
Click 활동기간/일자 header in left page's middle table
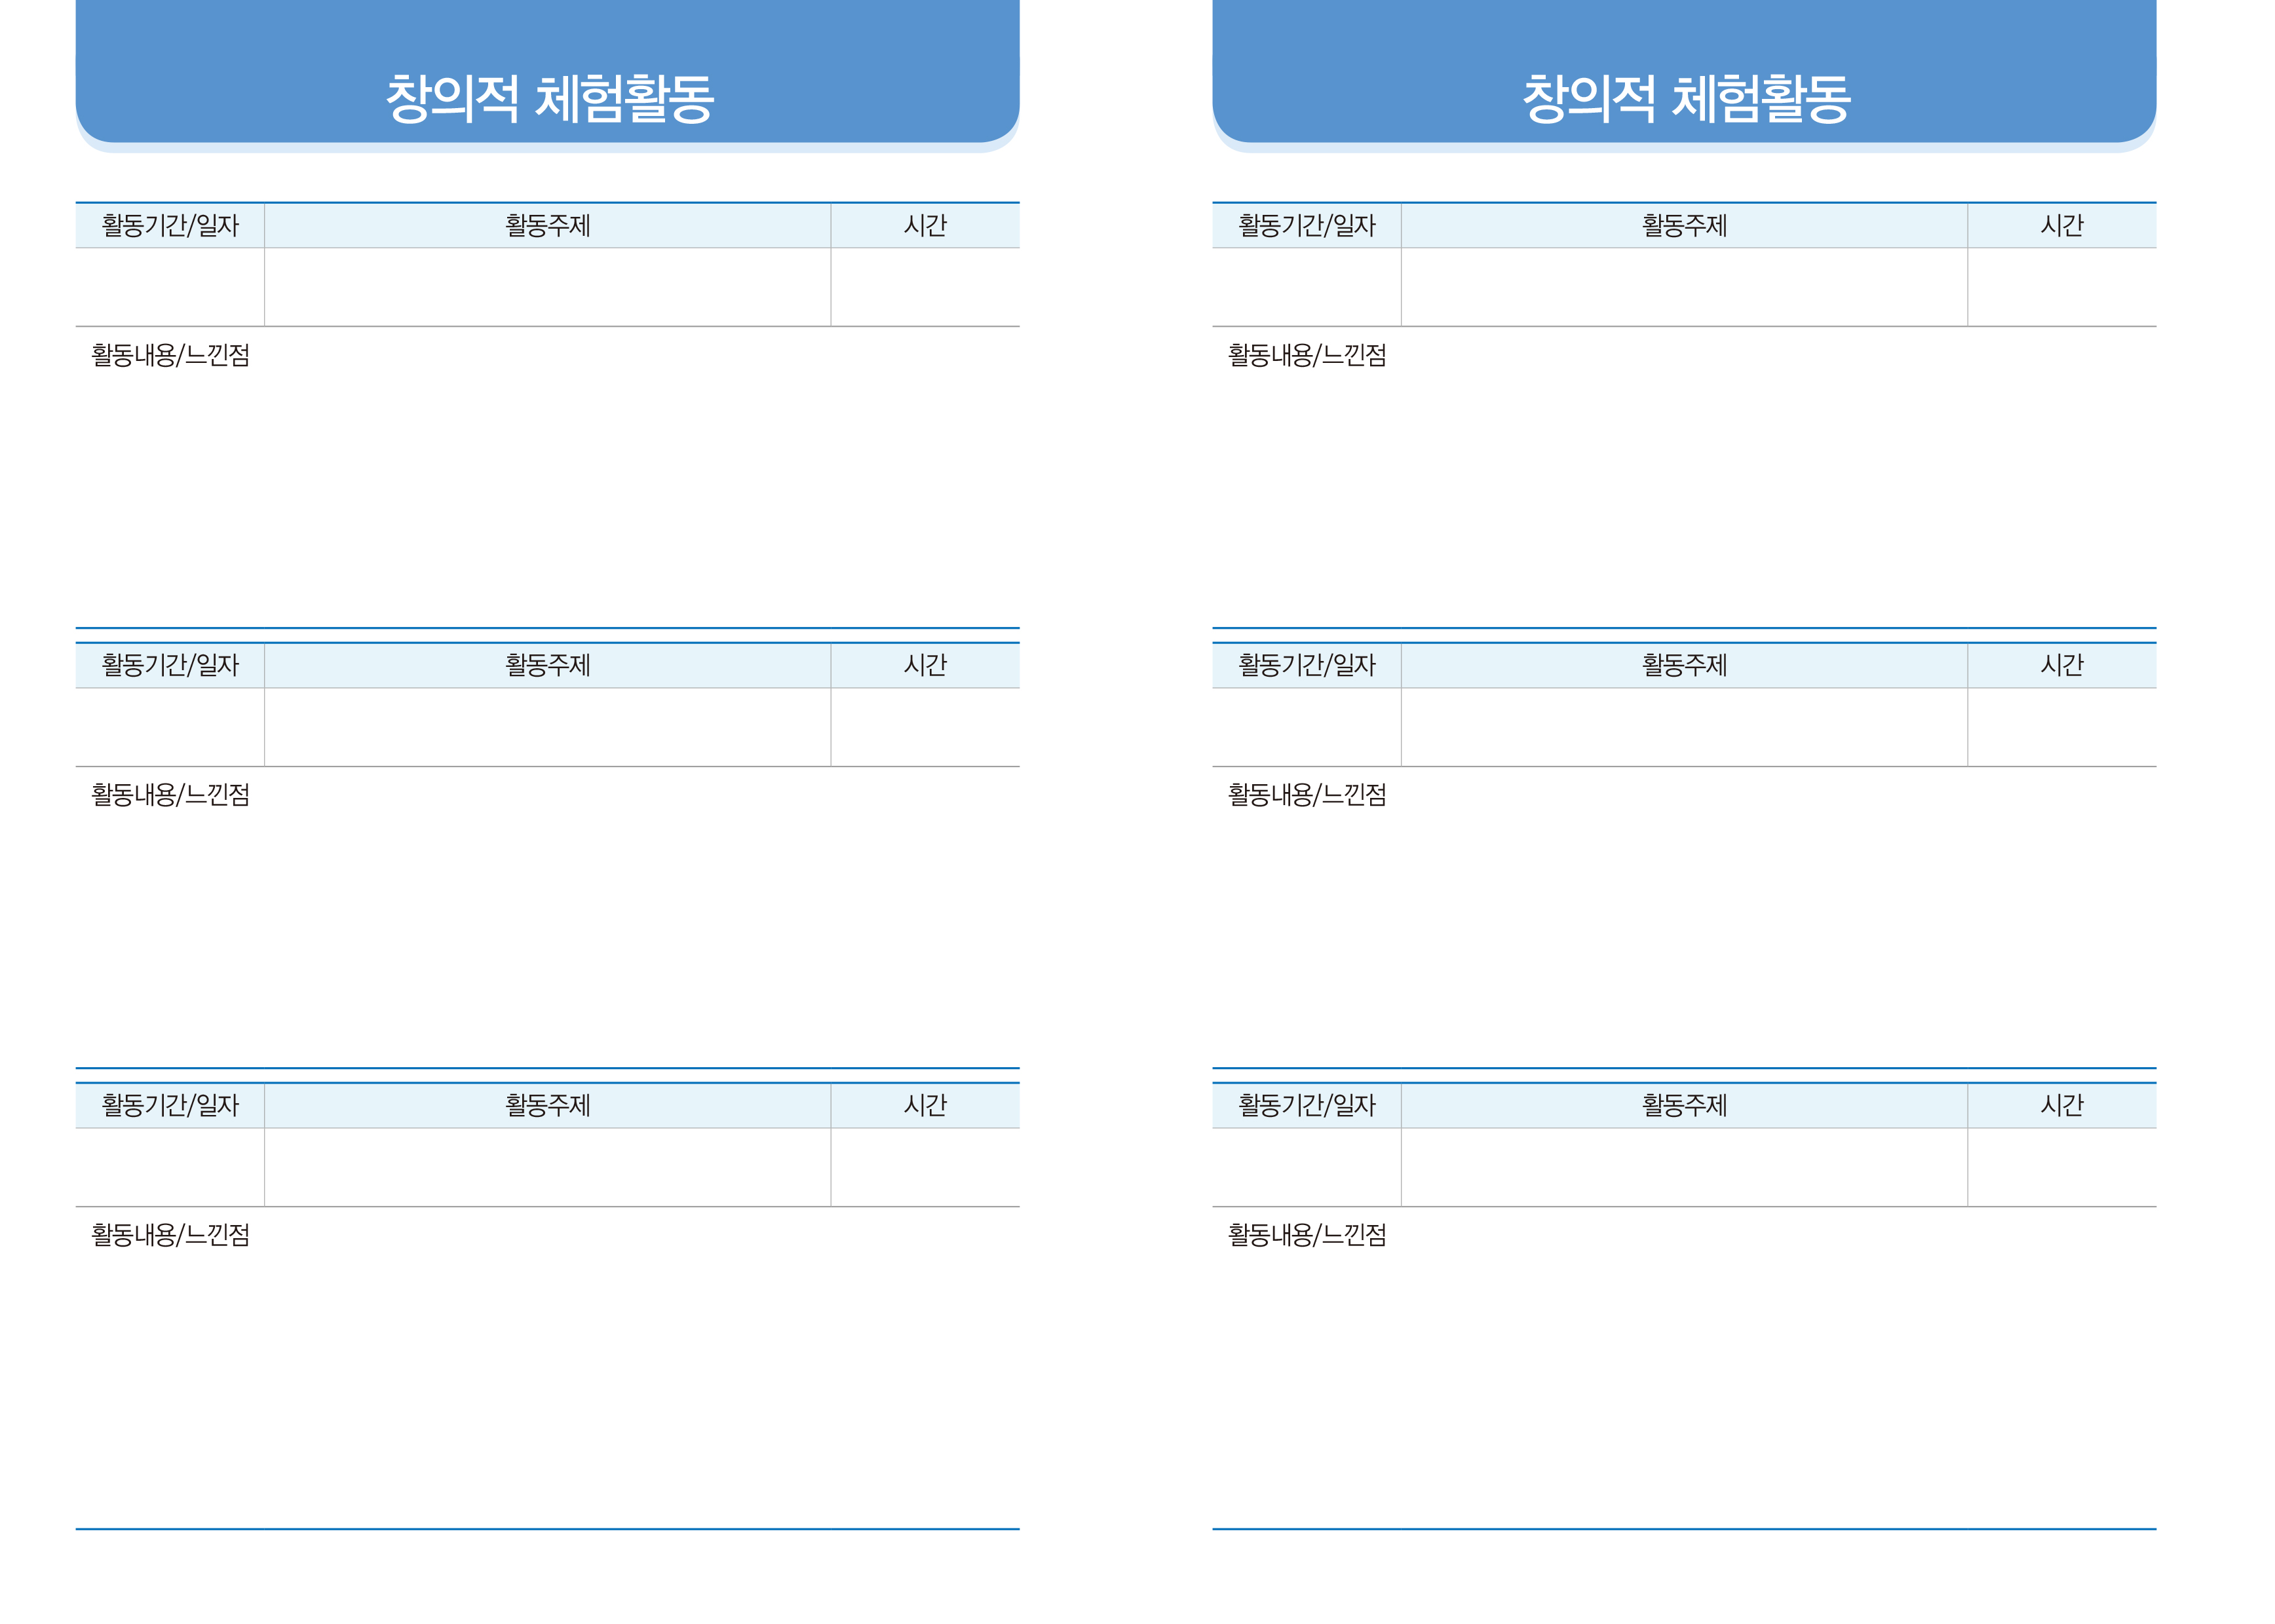[170, 665]
